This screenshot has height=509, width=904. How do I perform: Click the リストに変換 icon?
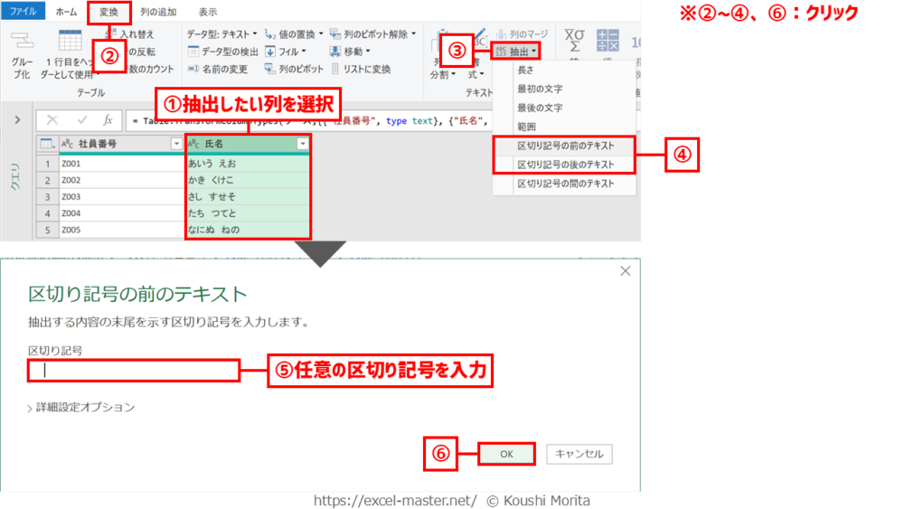click(336, 69)
